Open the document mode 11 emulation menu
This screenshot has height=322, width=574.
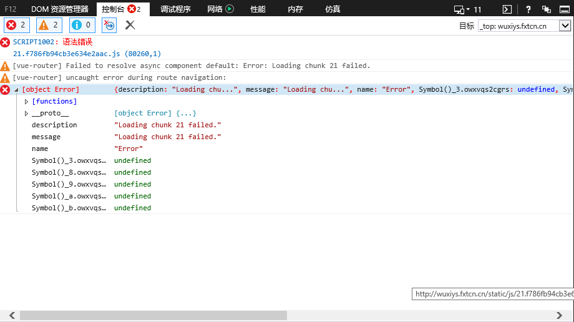[468, 9]
